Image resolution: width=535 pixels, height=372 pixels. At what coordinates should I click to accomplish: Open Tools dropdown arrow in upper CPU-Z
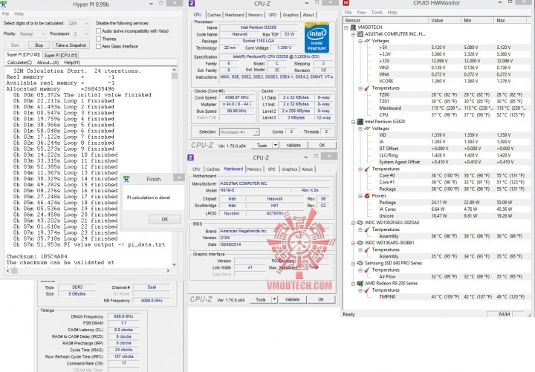tap(276, 146)
